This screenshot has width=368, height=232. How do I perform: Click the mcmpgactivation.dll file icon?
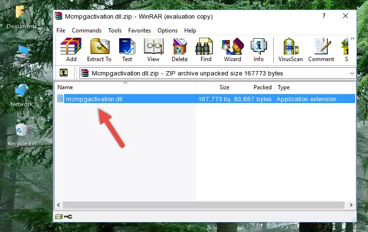[x=60, y=98]
